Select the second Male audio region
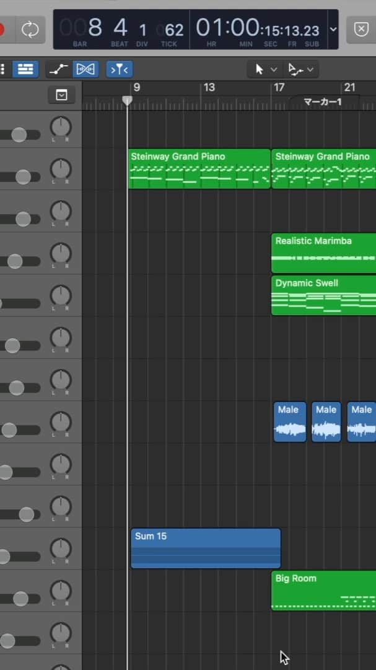 click(326, 422)
